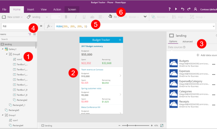The width and height of the screenshot is (217, 129).
Task: Open the File menu
Action: coord(4,9)
